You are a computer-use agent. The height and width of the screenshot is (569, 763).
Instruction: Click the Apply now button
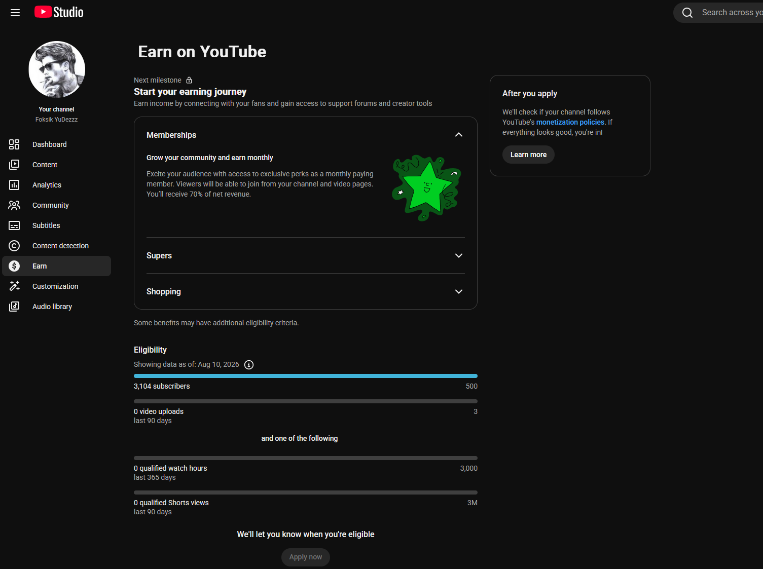tap(306, 557)
